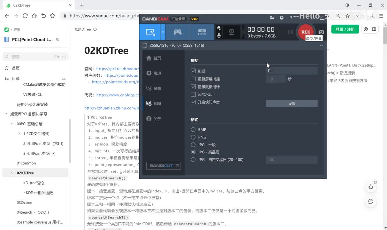The image size is (387, 230).
Task: Go back in the browser
Action: [x=7, y=16]
